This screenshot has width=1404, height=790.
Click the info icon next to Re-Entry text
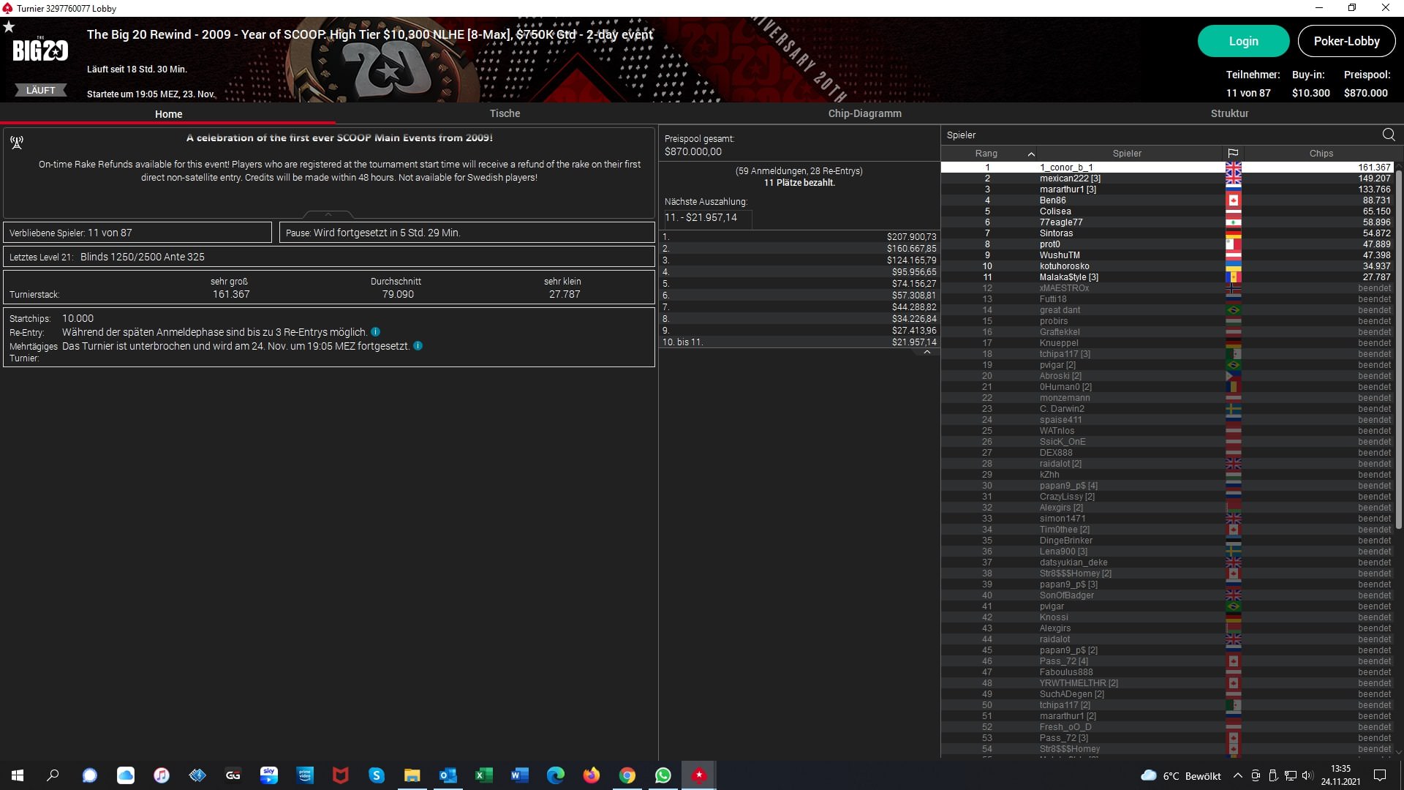tap(375, 332)
